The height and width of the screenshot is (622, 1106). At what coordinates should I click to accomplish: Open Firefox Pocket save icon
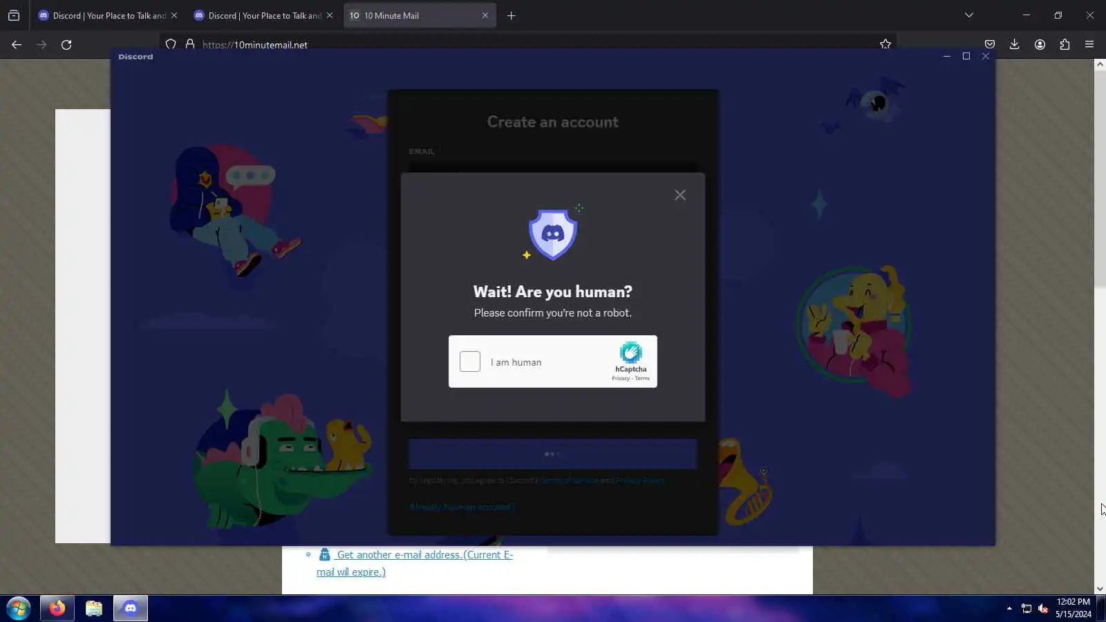[x=990, y=44]
